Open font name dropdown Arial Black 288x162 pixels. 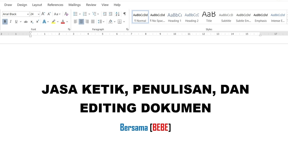coord(28,14)
